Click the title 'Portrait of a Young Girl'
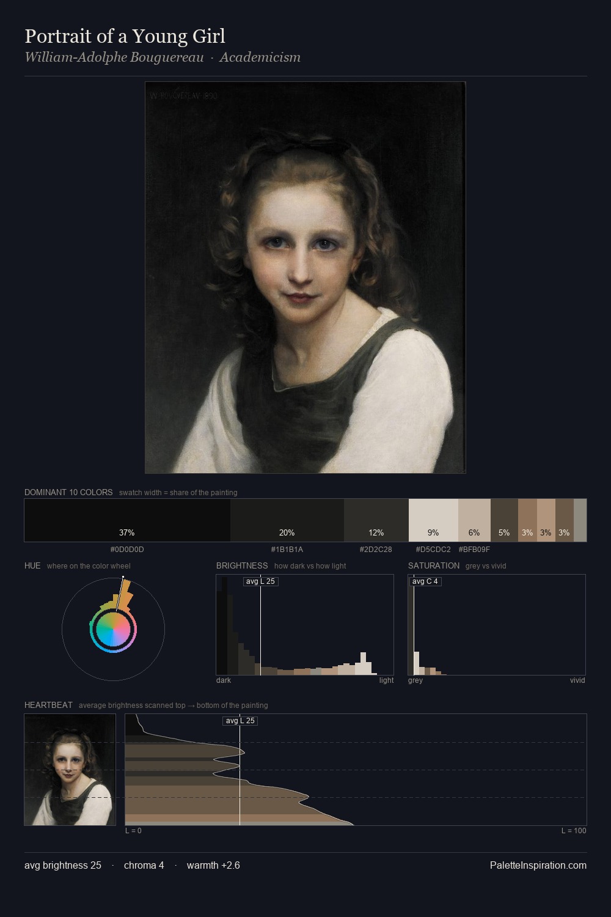 (125, 36)
